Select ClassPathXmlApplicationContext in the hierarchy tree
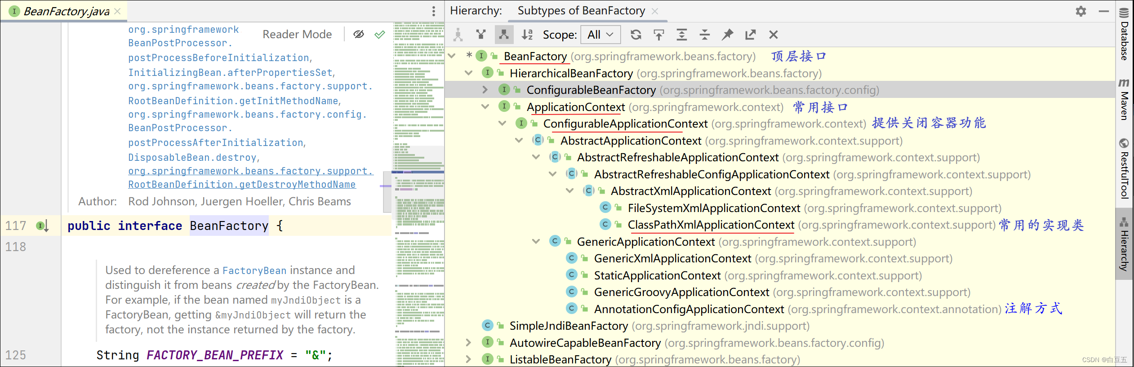Screen dimensions: 1134x367 click(711, 225)
